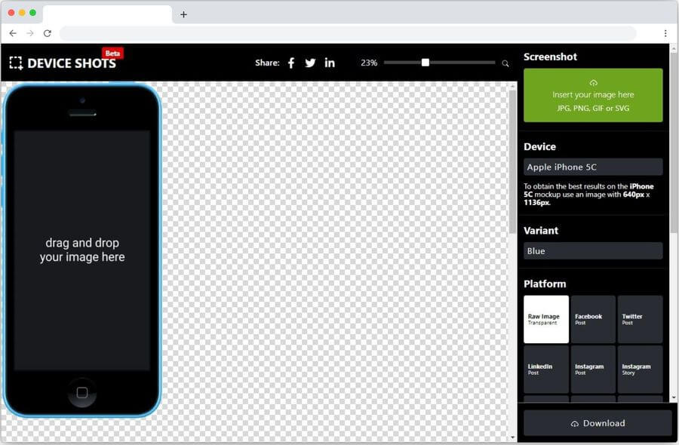This screenshot has width=679, height=445.
Task: Adjust the zoom slider handle
Action: tap(426, 63)
